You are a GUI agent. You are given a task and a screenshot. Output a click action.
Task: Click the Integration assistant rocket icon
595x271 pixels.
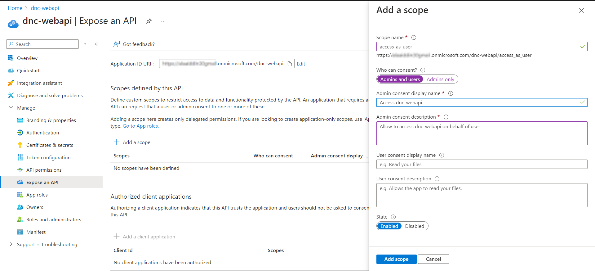(x=11, y=83)
